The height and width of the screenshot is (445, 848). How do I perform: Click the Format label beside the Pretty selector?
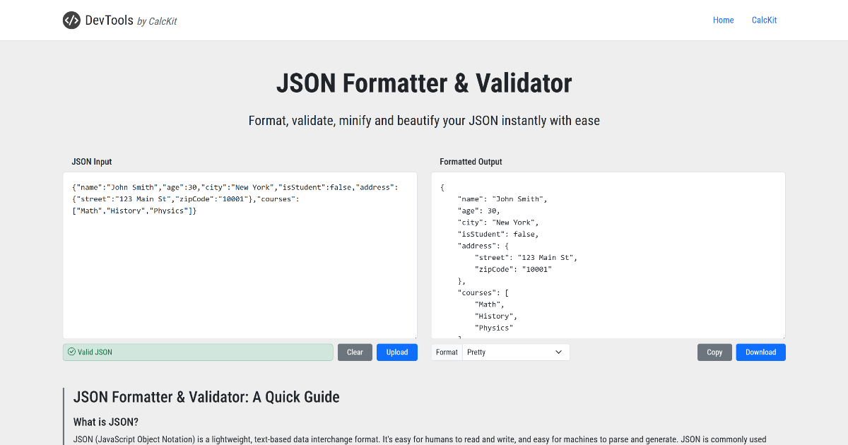click(x=446, y=352)
